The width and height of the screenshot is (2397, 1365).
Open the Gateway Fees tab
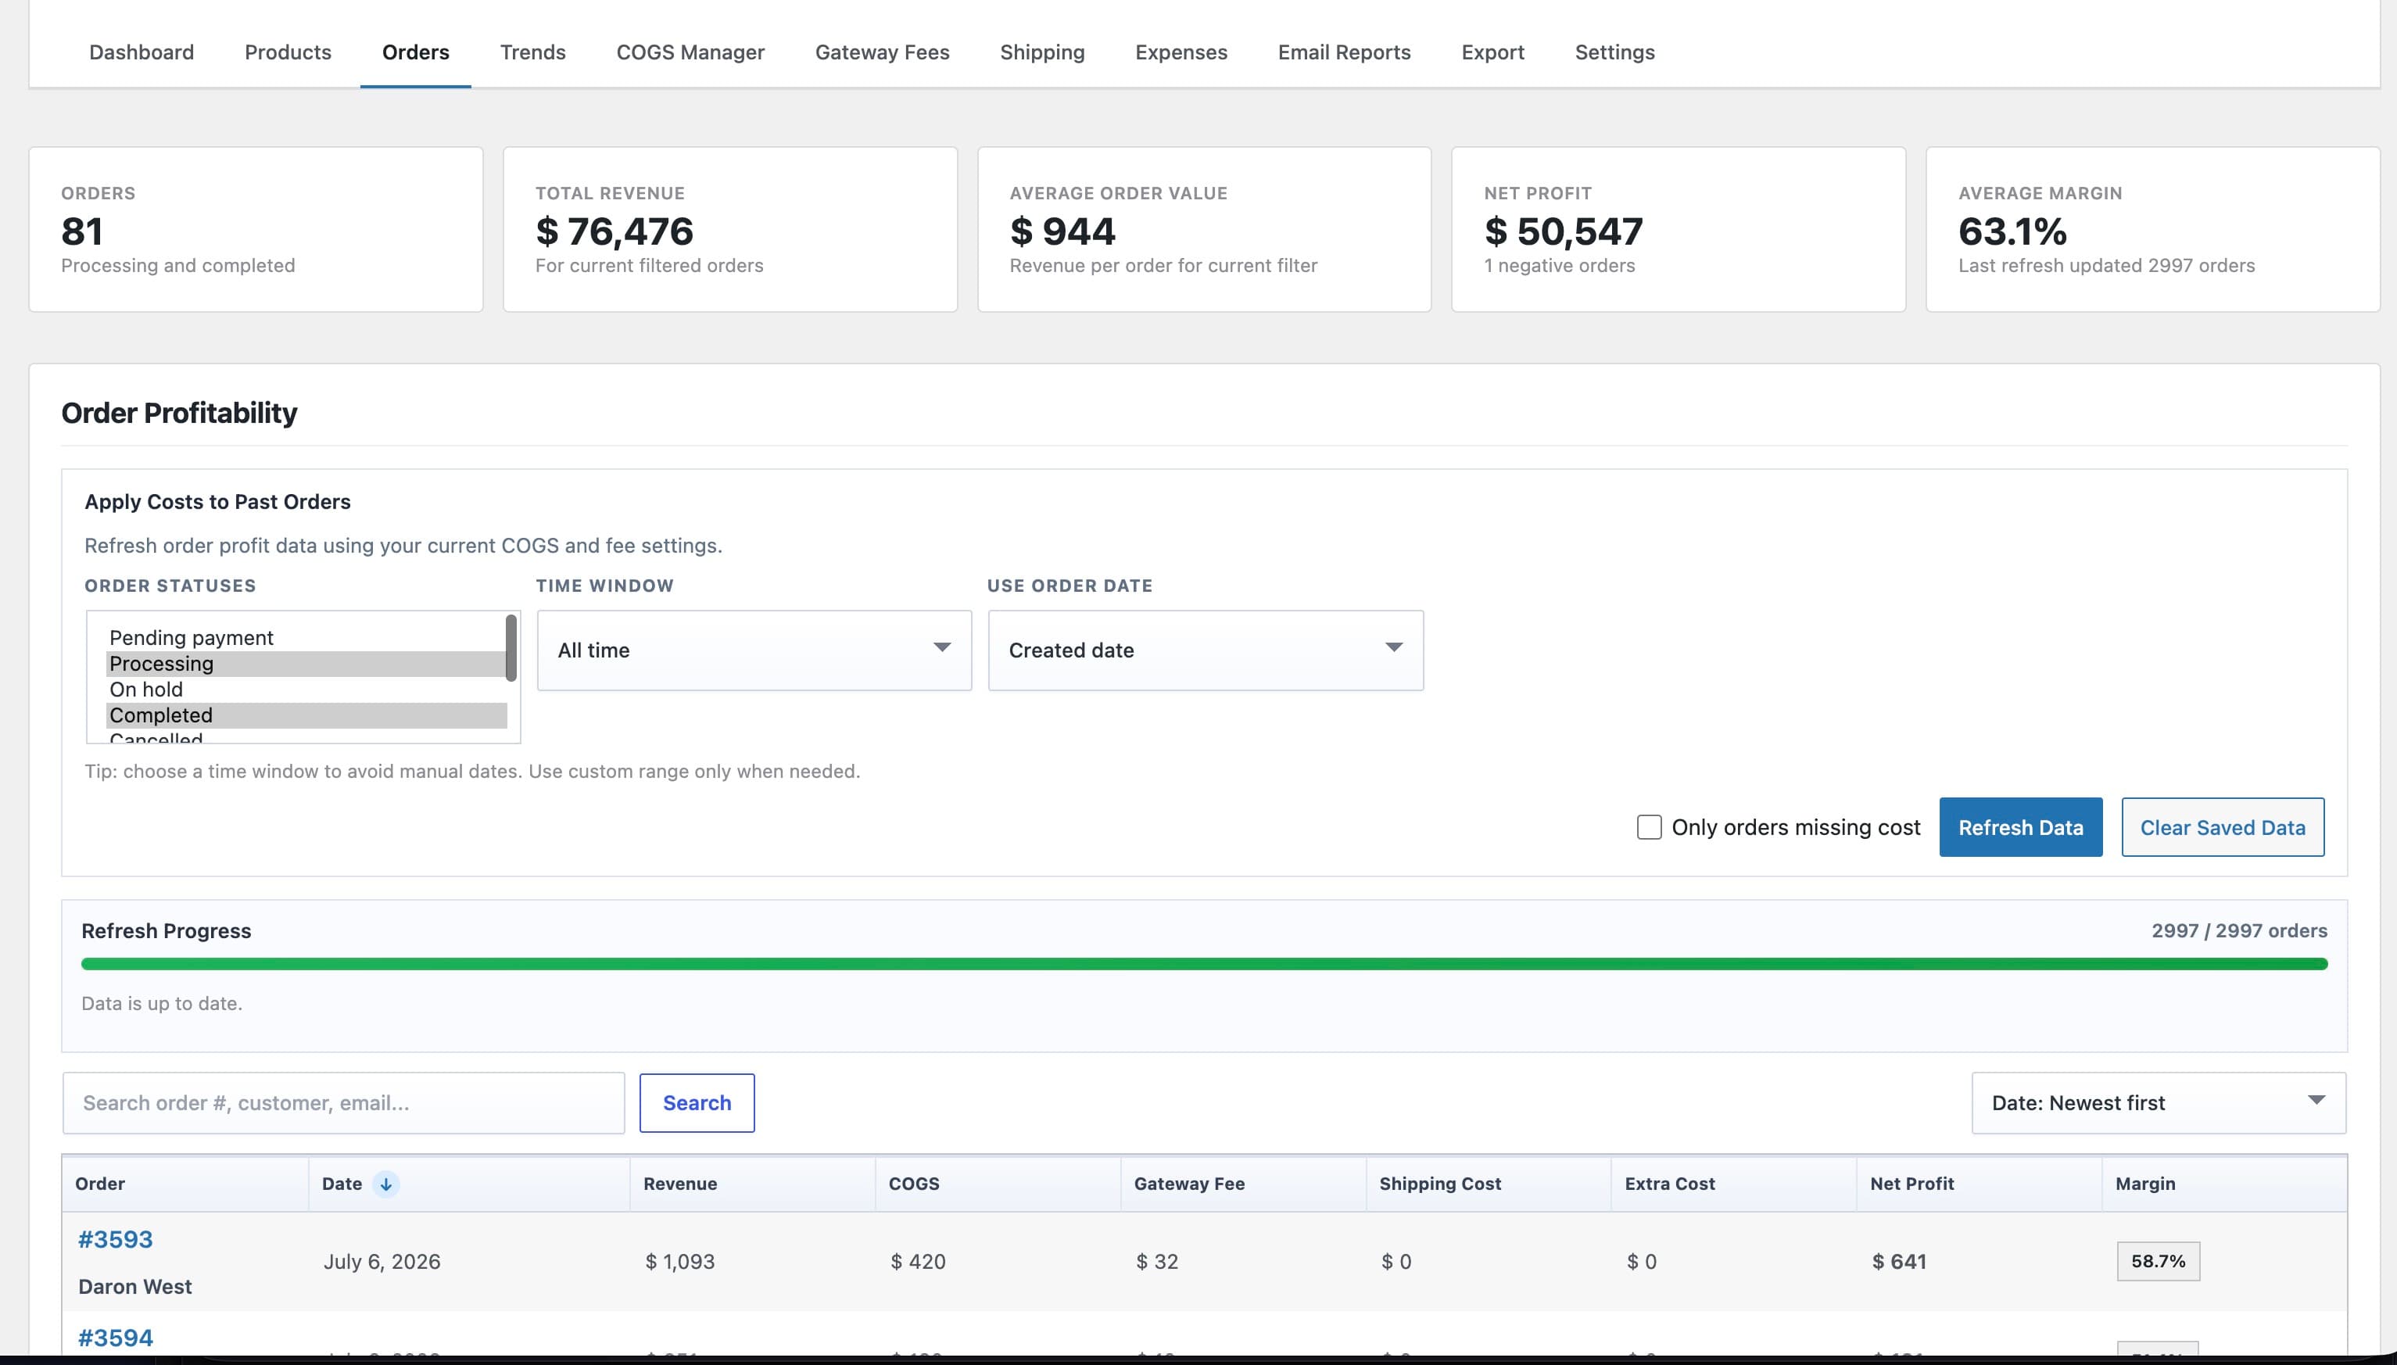[x=882, y=52]
